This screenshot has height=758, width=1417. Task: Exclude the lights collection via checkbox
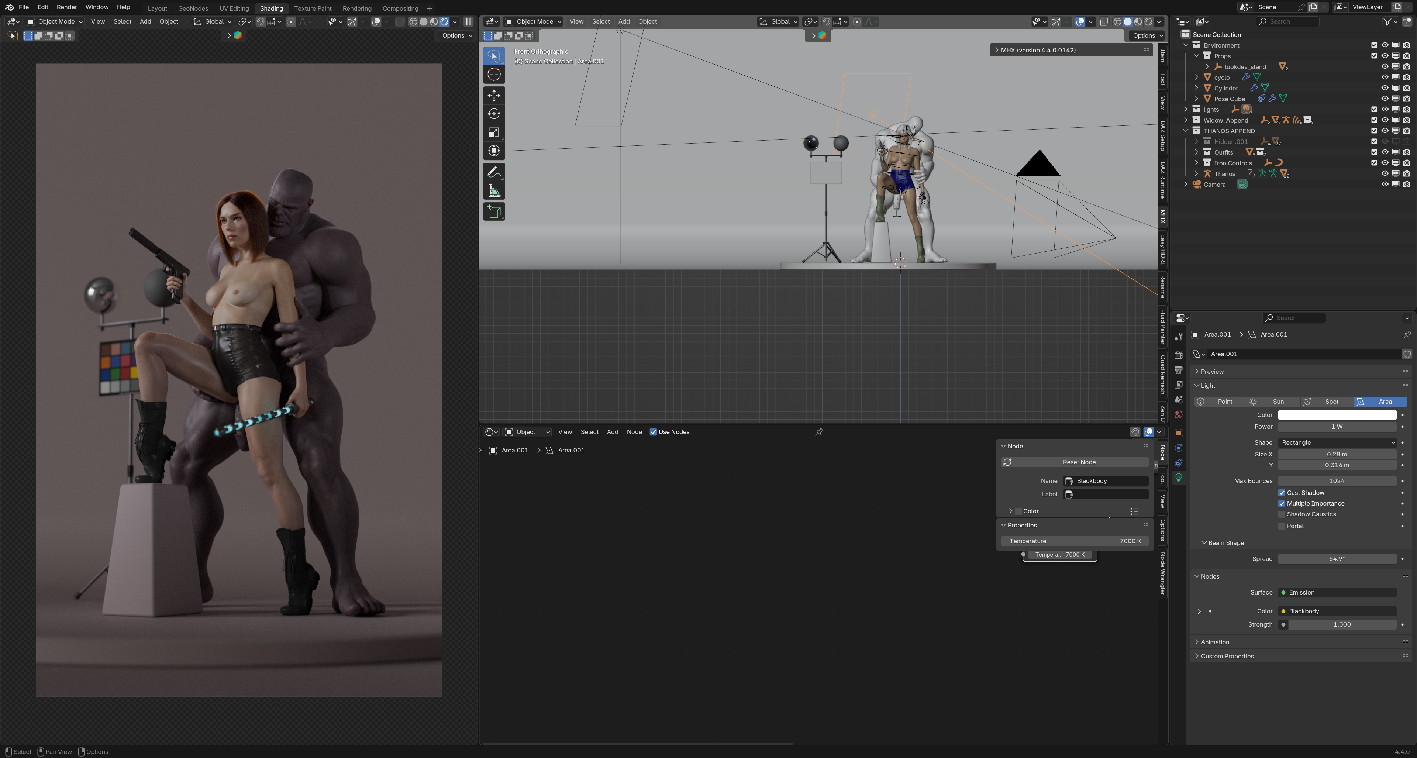(x=1374, y=110)
